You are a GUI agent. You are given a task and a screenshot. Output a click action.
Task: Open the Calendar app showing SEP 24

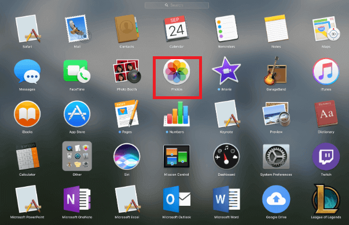(177, 28)
